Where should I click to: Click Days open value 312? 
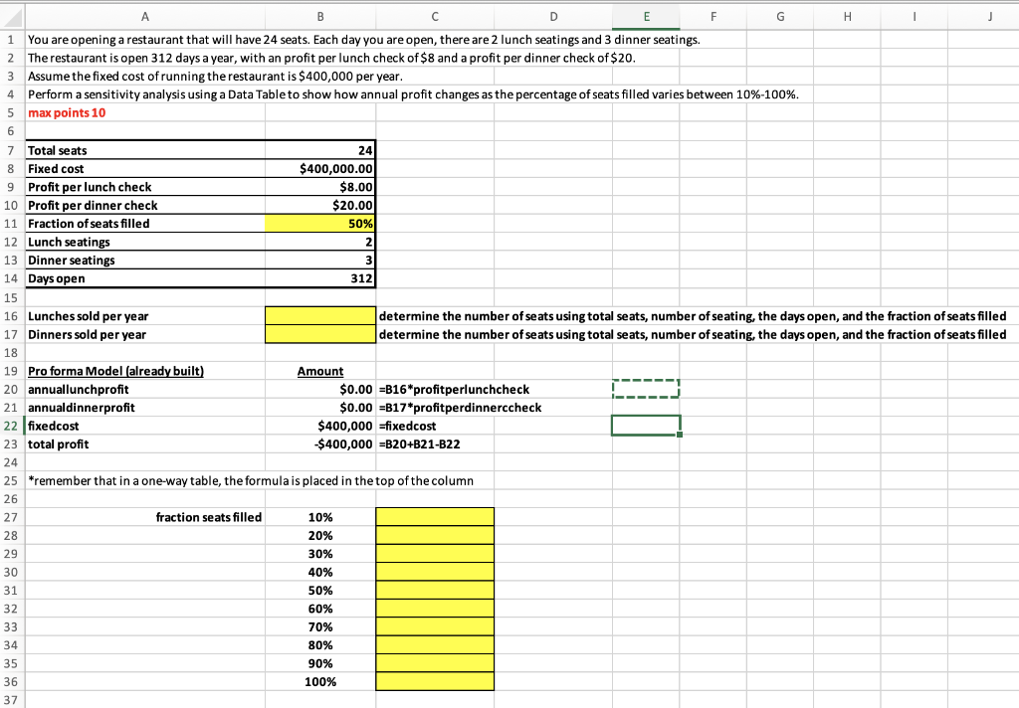(320, 278)
